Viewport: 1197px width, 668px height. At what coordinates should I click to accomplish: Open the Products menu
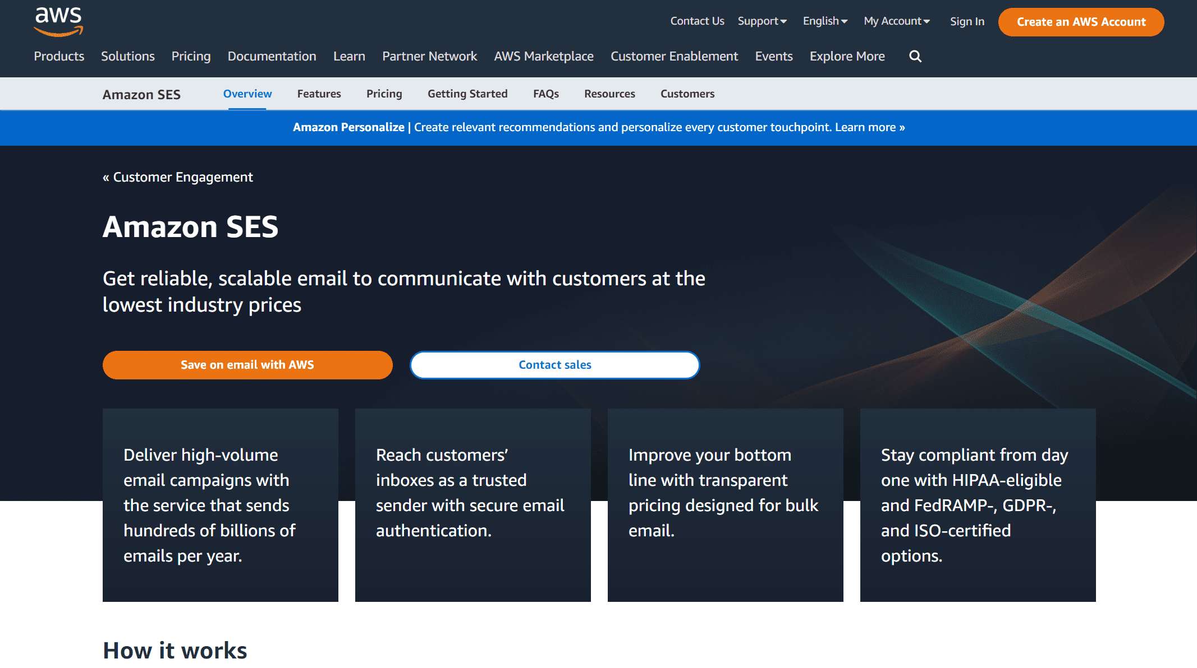click(x=59, y=56)
